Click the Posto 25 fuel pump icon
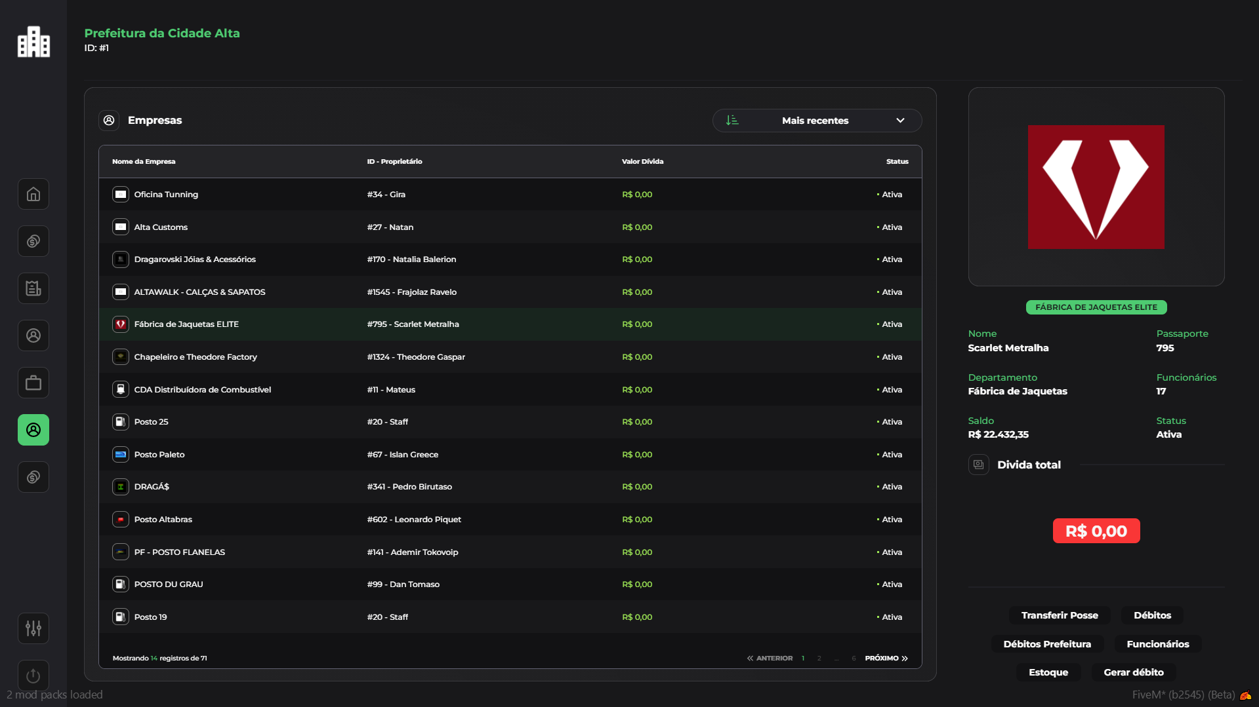The image size is (1259, 707). click(121, 422)
